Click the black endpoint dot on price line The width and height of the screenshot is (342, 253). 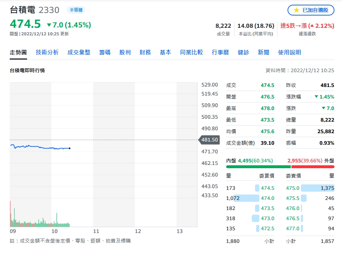coord(70,148)
